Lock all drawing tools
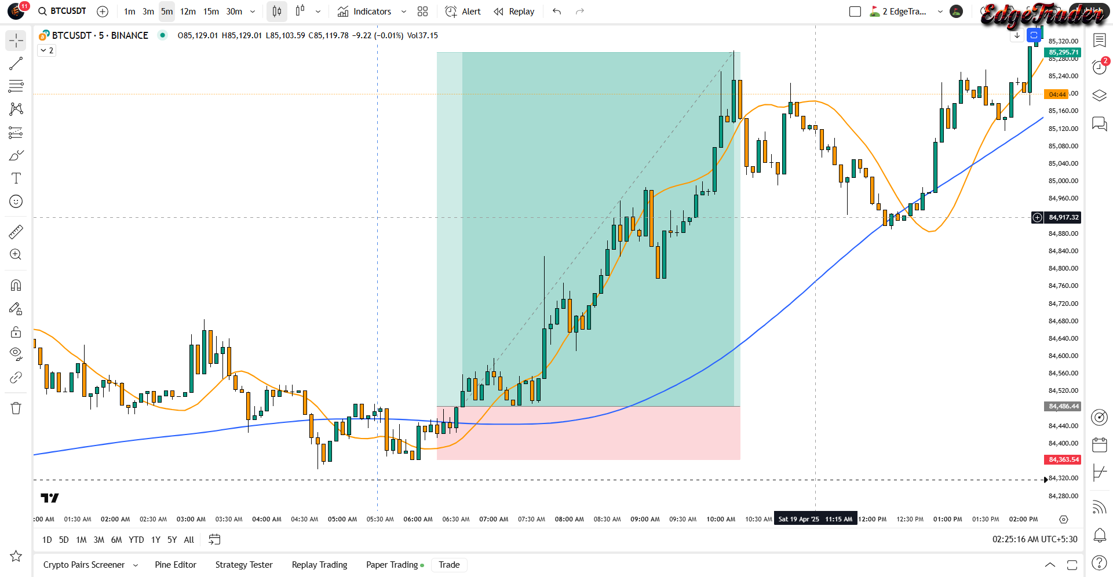 pos(16,332)
